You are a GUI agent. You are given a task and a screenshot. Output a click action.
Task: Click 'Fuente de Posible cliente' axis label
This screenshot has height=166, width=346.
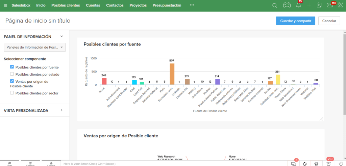coord(210,111)
